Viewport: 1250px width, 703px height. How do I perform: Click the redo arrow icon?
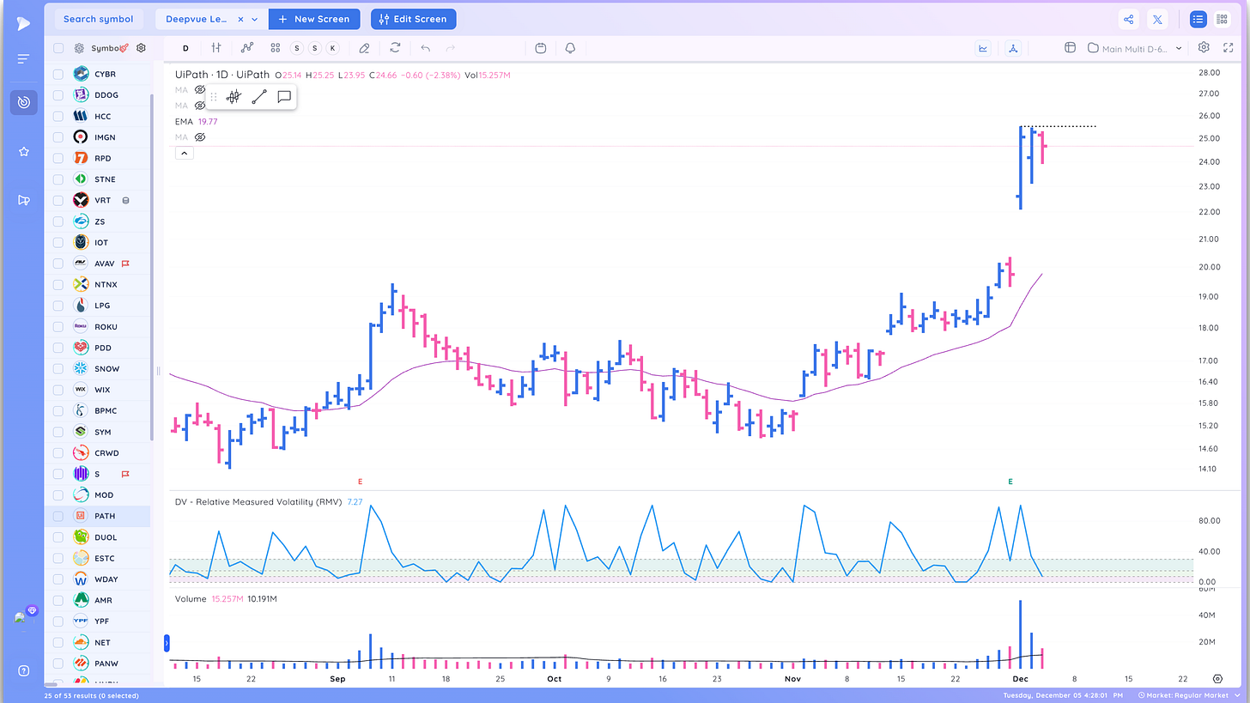click(451, 48)
